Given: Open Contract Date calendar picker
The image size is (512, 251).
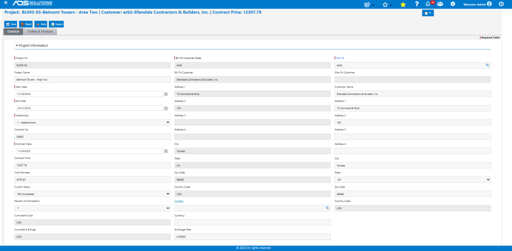Looking at the screenshot, I should pyautogui.click(x=166, y=151).
